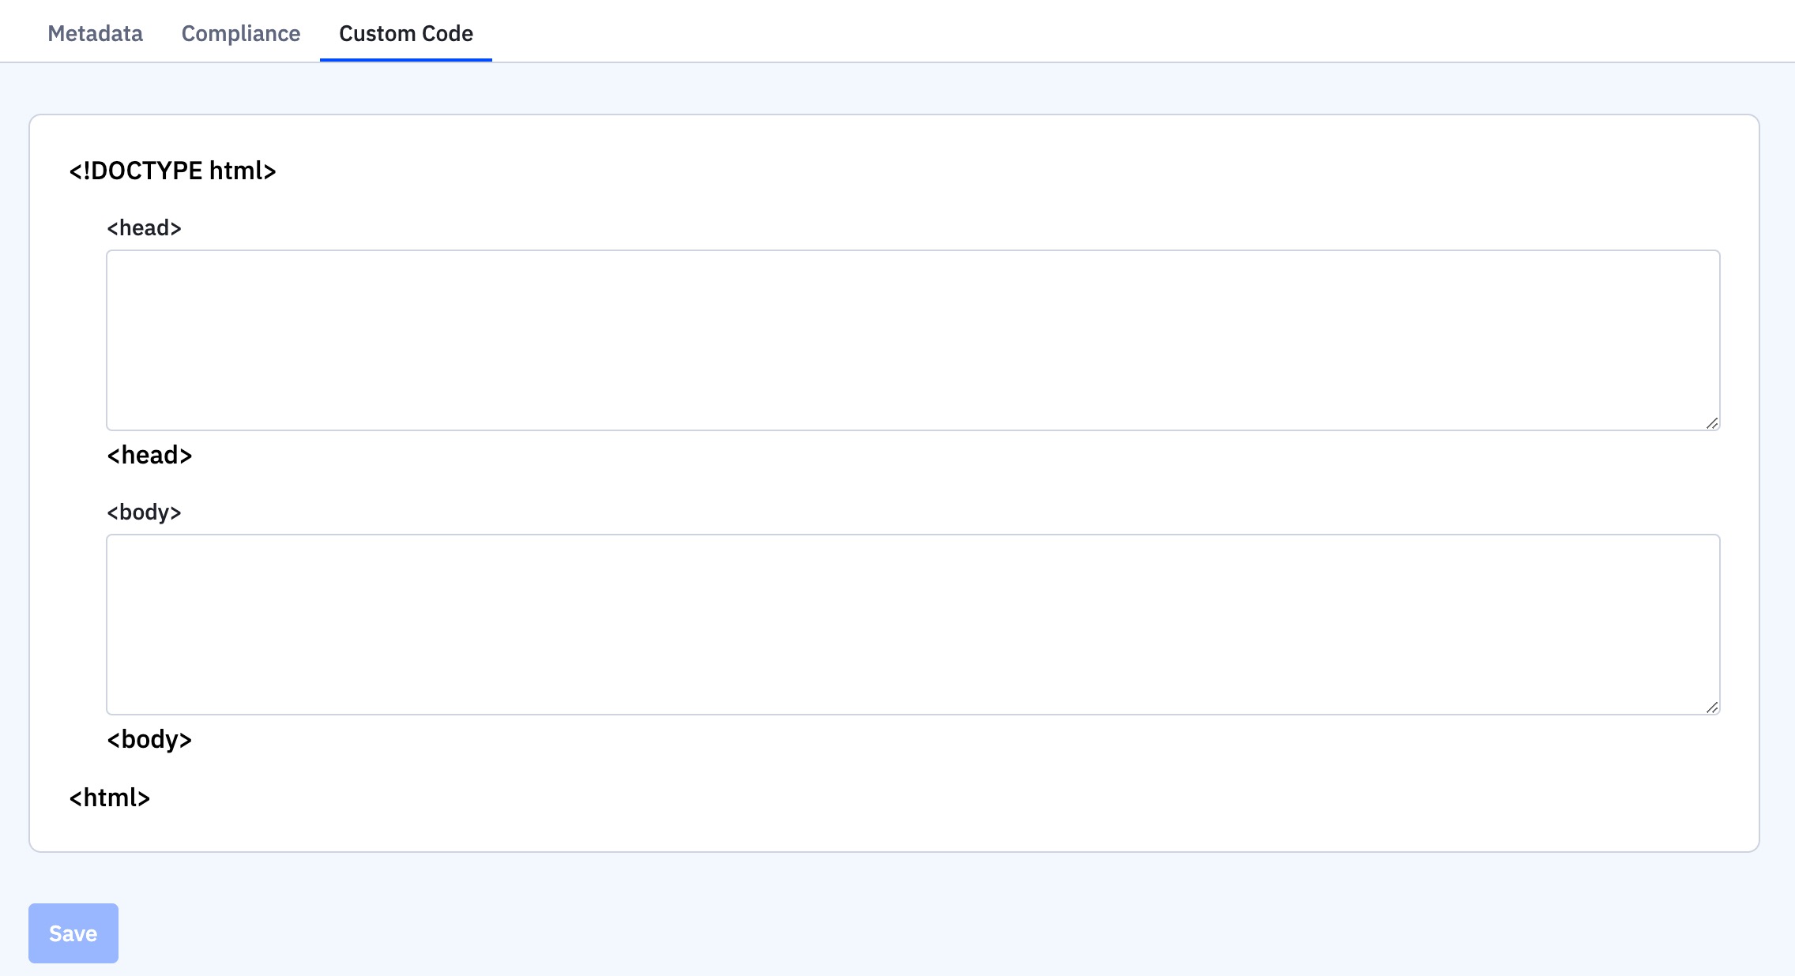The height and width of the screenshot is (976, 1795).
Task: Click bold <head> text below first textarea
Action: click(x=149, y=456)
